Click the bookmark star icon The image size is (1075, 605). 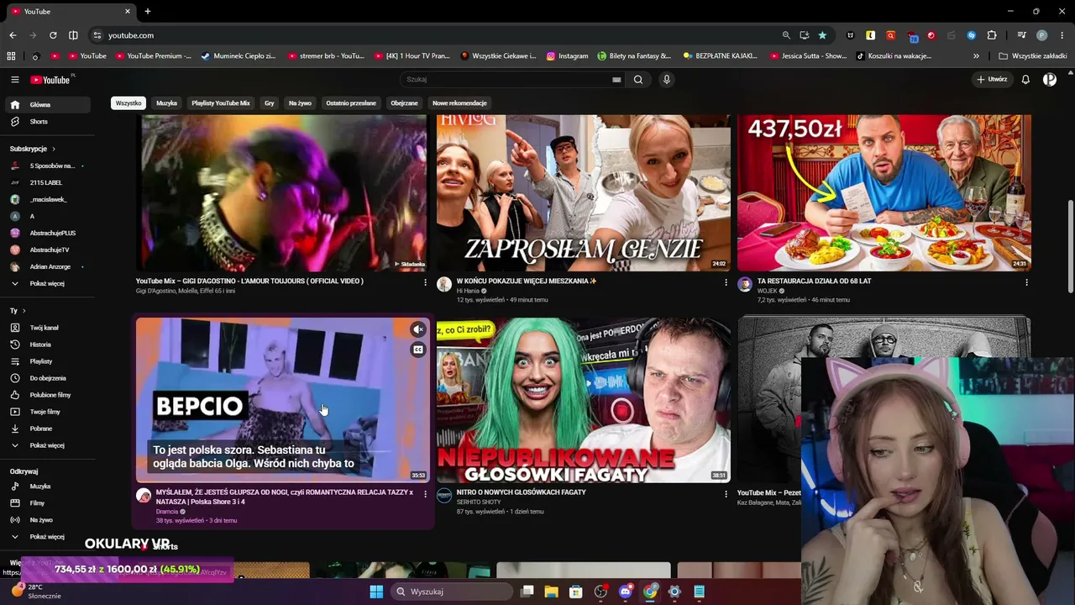[822, 35]
